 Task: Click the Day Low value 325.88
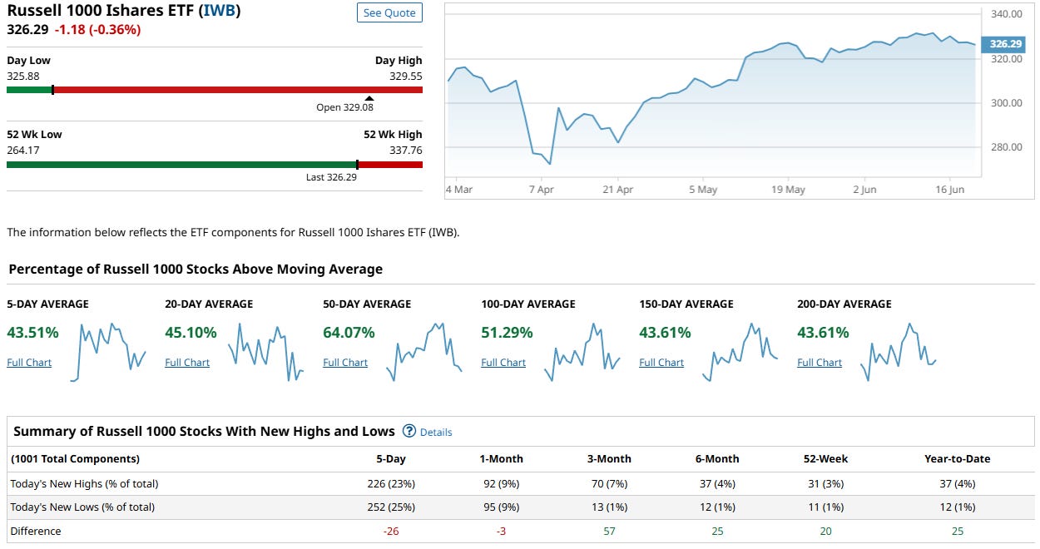[23, 76]
